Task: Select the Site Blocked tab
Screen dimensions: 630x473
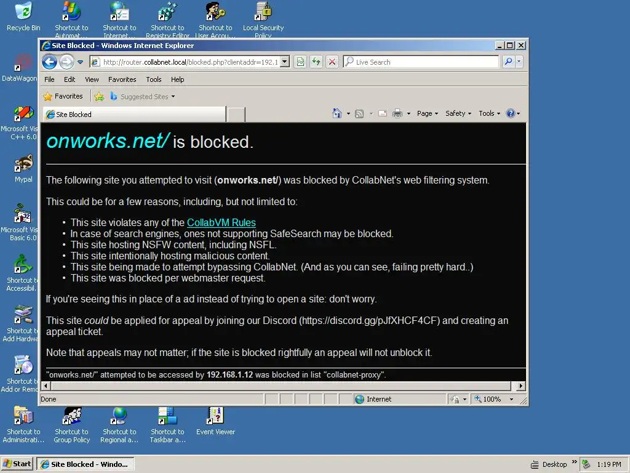Action: pyautogui.click(x=134, y=115)
